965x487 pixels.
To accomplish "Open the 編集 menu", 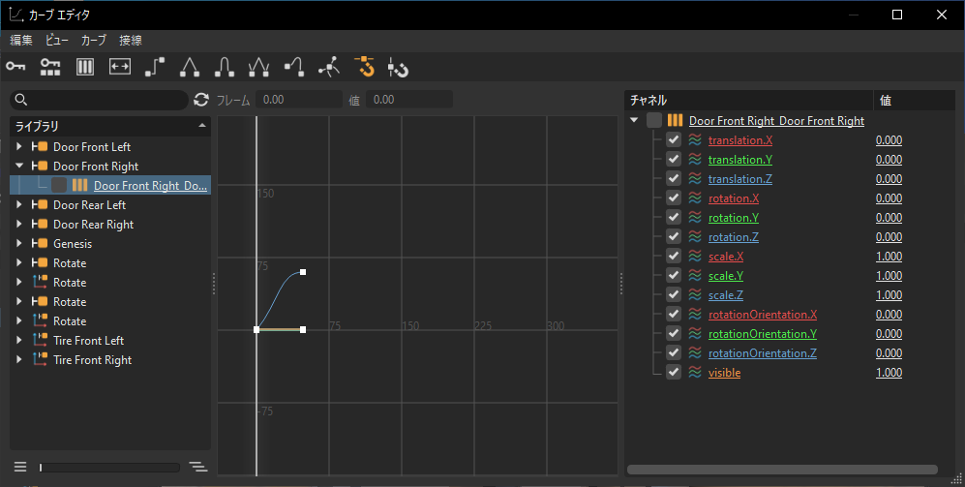I will (21, 40).
